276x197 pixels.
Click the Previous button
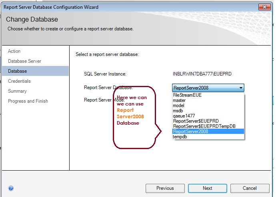coord(165,188)
